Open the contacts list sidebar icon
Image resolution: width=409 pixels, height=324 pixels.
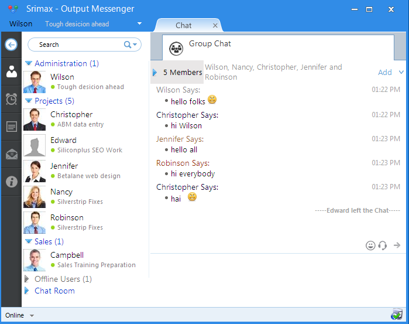[x=11, y=71]
